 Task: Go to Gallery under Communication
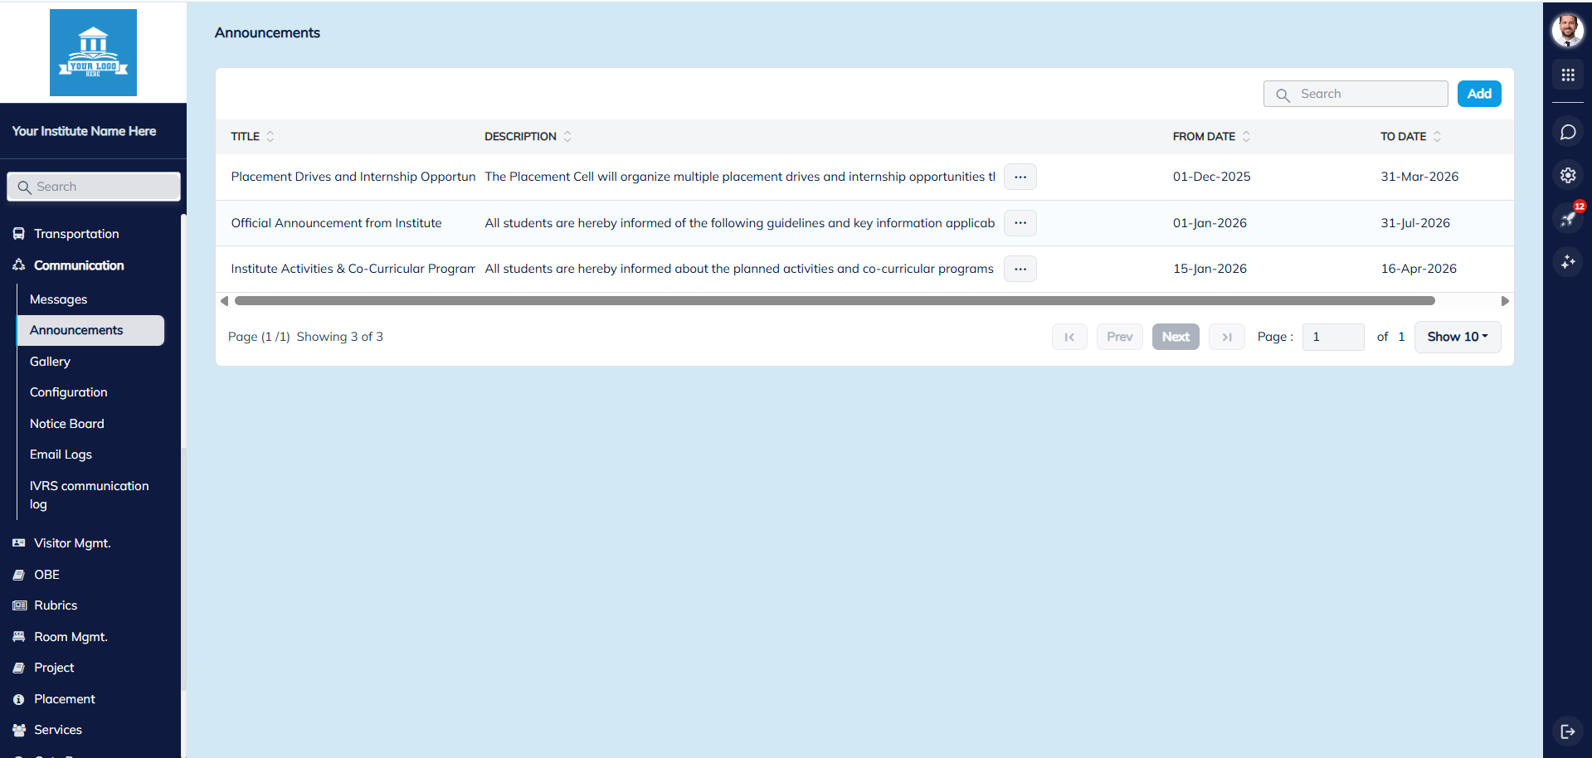point(50,362)
